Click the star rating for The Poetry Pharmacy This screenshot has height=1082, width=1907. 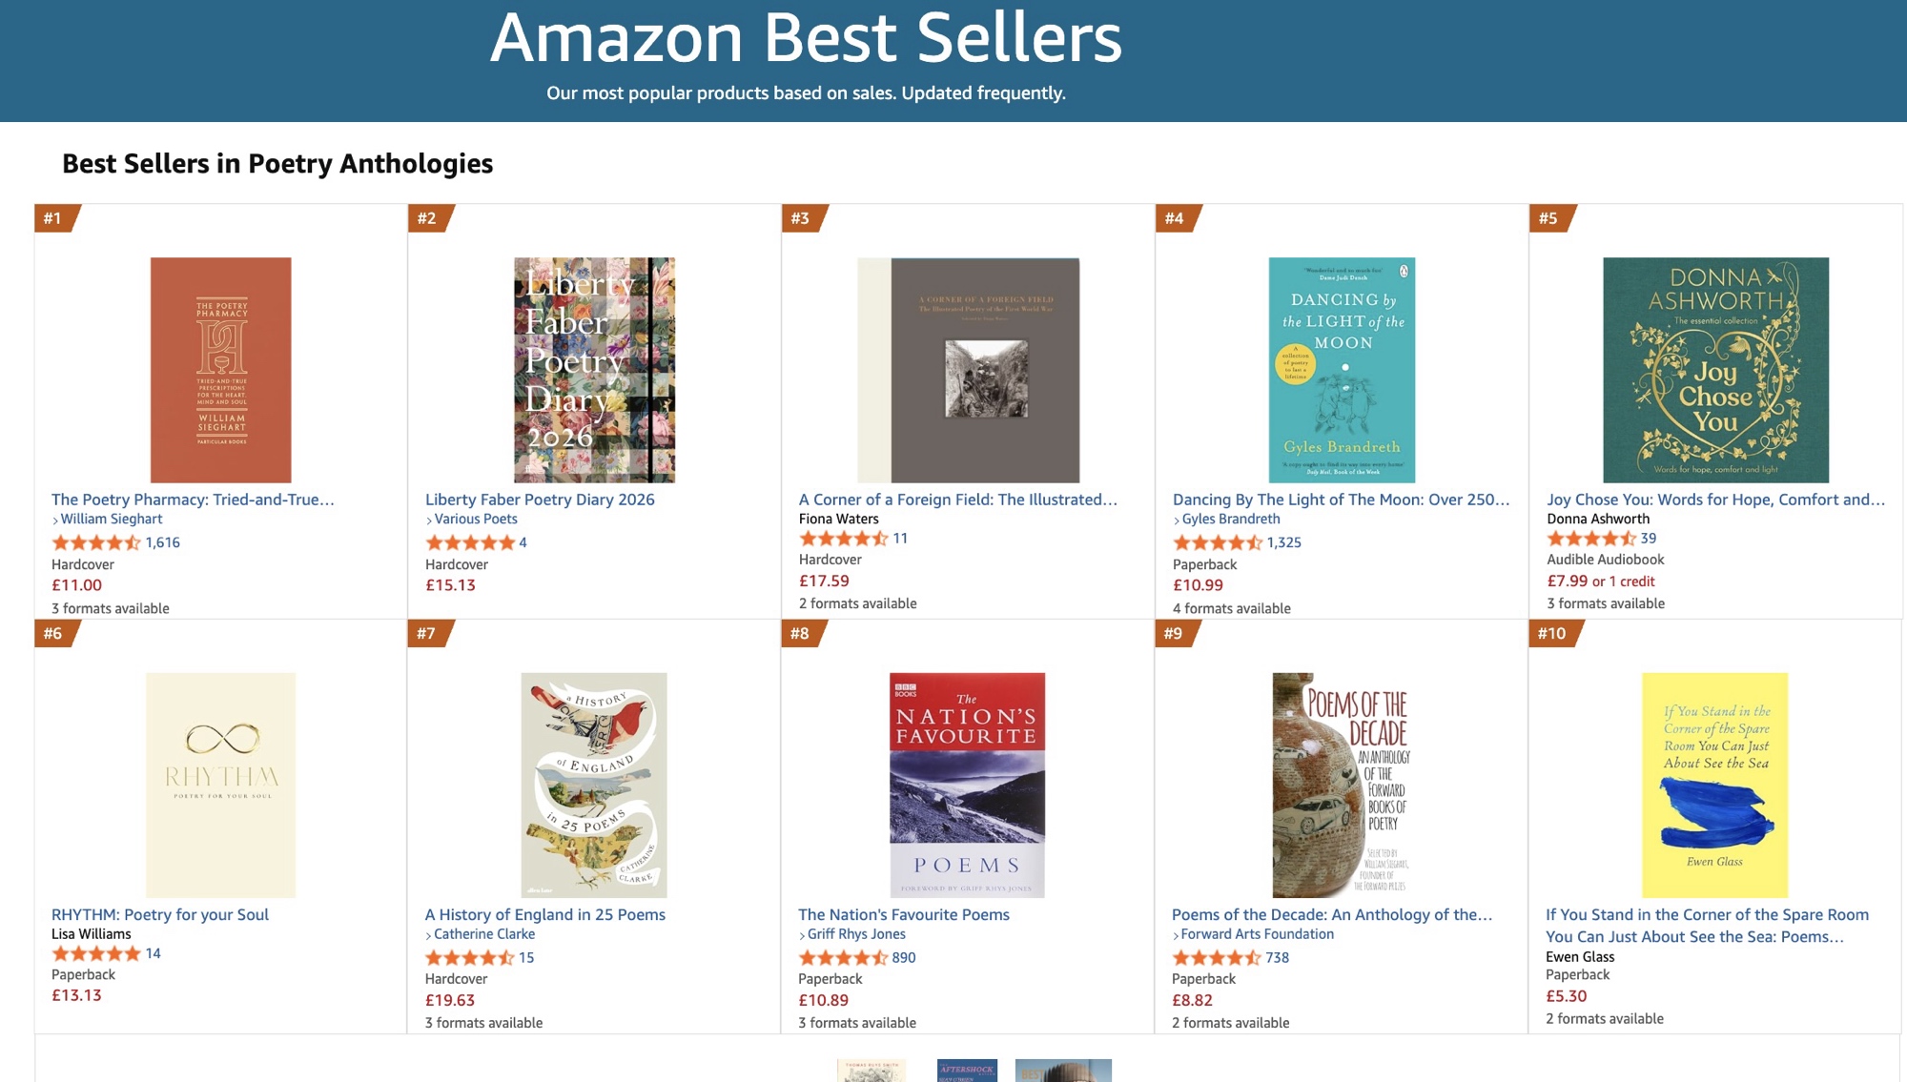pos(95,542)
